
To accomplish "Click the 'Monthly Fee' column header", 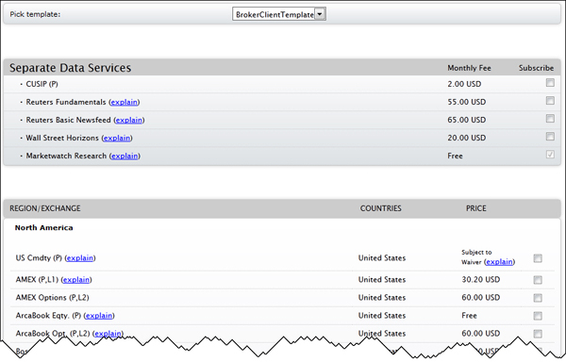I will coord(469,68).
